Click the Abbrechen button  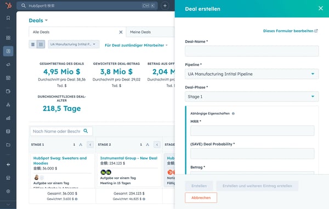[201, 197]
